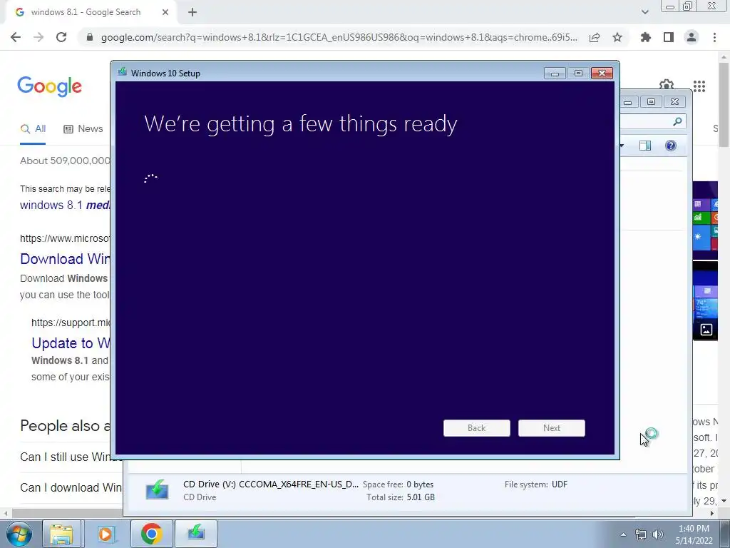Go back in Chrome browser
This screenshot has width=730, height=548.
16,37
